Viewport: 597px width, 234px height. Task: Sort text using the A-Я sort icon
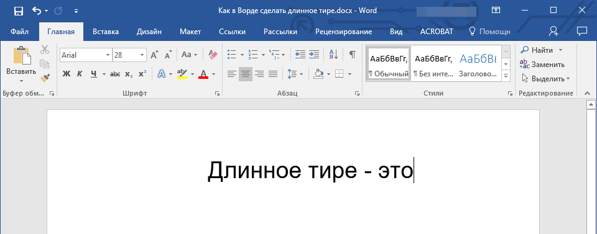tap(333, 55)
